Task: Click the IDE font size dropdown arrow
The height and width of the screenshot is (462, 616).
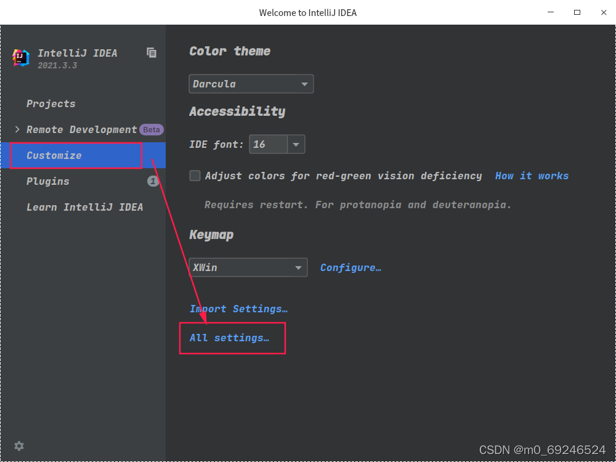Action: coord(296,145)
